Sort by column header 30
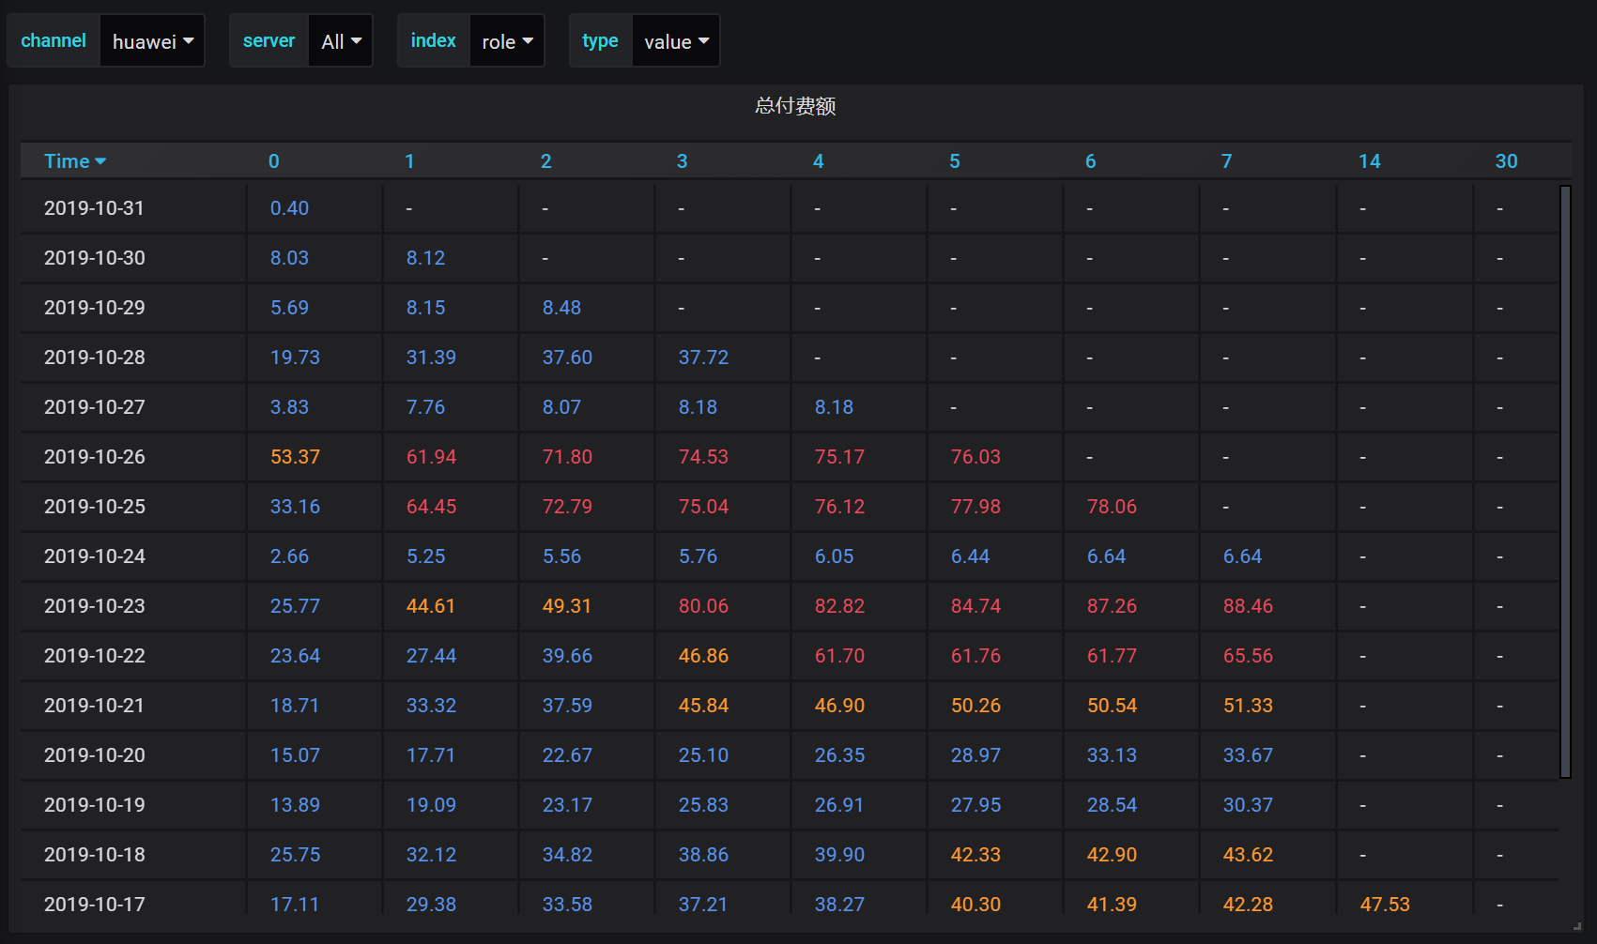Viewport: 1597px width, 944px height. 1506,161
